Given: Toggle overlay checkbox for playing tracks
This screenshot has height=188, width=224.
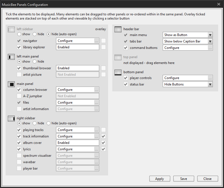Looking at the screenshot, I should (103, 130).
